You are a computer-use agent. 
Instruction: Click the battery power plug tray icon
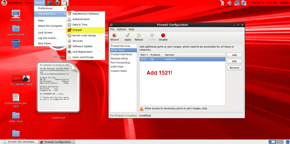244,3
